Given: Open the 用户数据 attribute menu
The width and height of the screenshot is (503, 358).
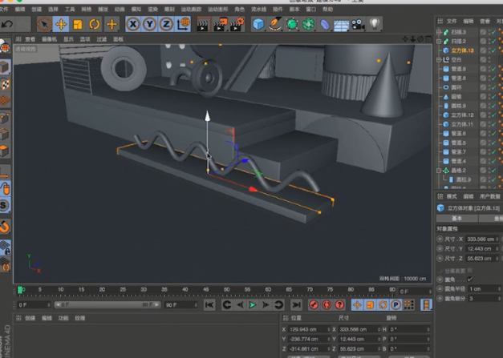Looking at the screenshot, I should point(490,196).
